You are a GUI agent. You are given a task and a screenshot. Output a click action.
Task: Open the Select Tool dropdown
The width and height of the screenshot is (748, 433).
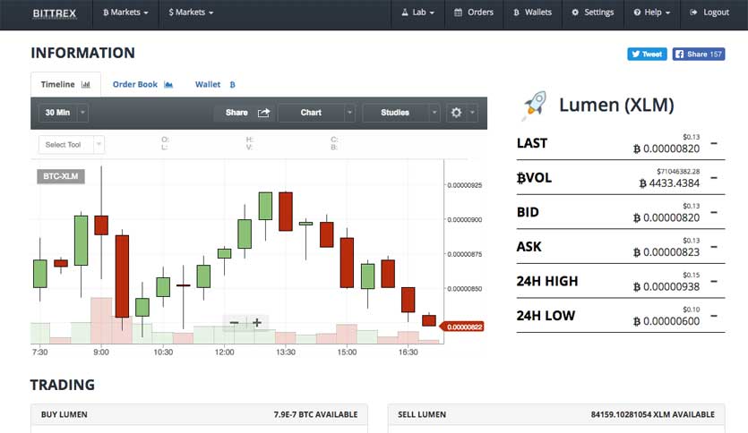coord(72,145)
